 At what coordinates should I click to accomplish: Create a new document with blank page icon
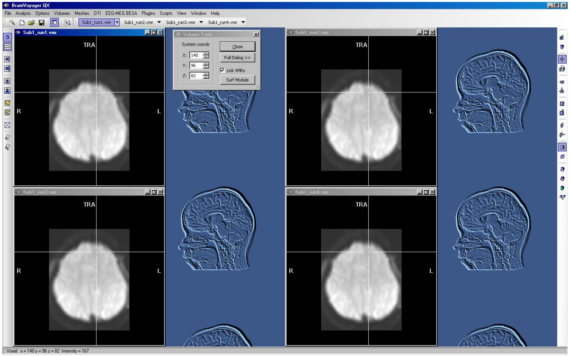tap(22, 22)
